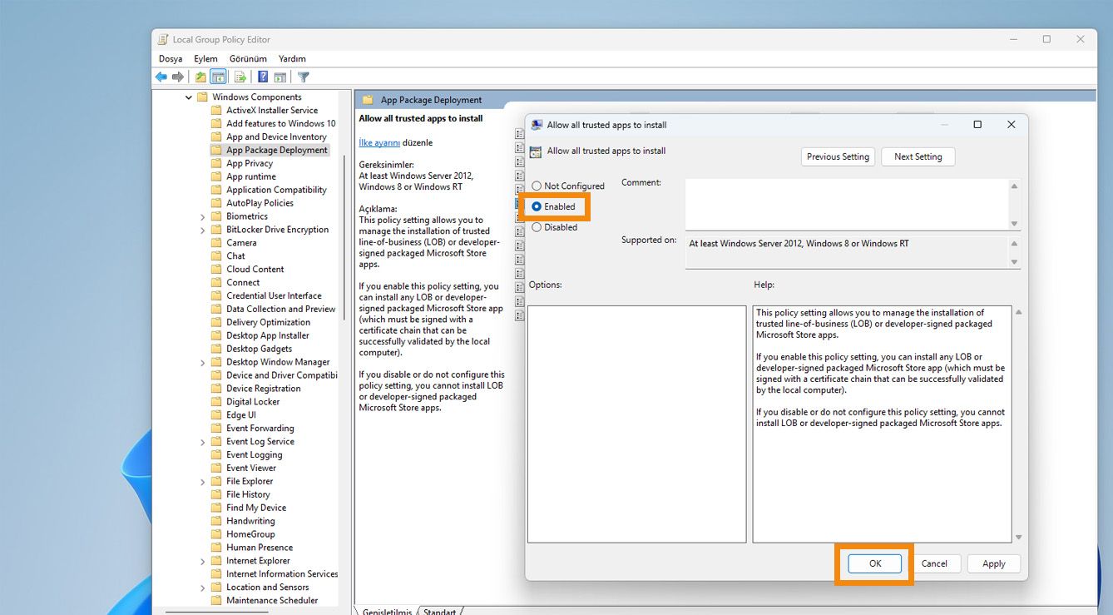Click the folder icon beside ActiveX Installer Service
Image resolution: width=1113 pixels, height=615 pixels.
point(216,111)
